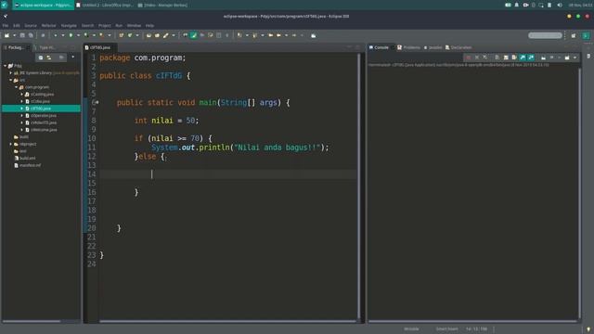The width and height of the screenshot is (594, 334).
Task: Switch to the Java perspective icon
Action: click(586, 35)
